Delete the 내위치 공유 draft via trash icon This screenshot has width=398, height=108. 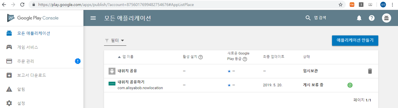pos(370,71)
